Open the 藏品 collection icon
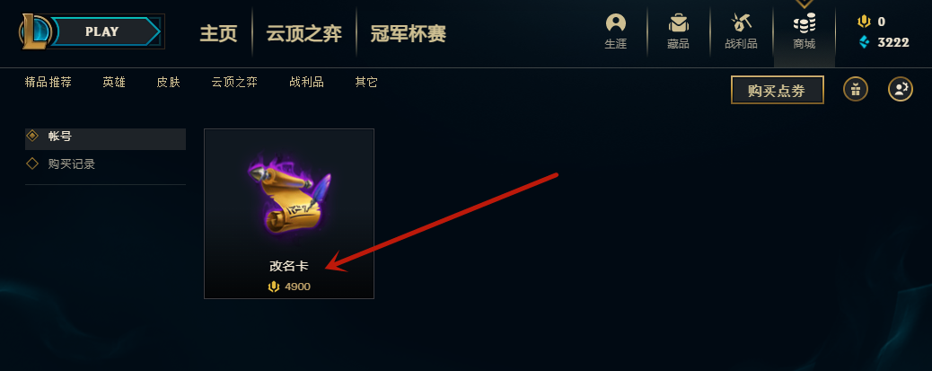This screenshot has width=932, height=371. 678,23
